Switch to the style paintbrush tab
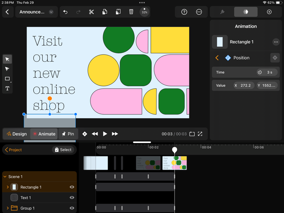 tap(222, 12)
